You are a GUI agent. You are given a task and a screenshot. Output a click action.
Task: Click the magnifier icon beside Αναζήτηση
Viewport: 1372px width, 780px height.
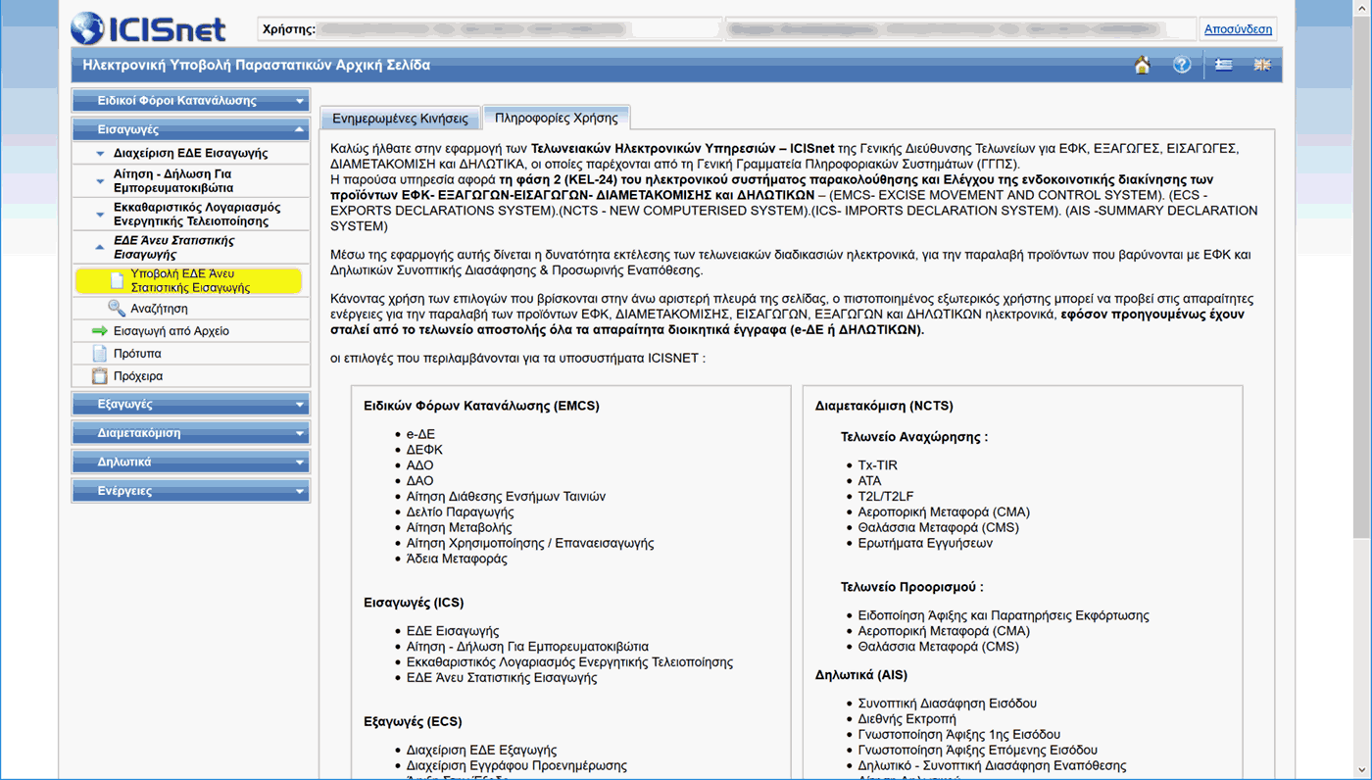(117, 308)
